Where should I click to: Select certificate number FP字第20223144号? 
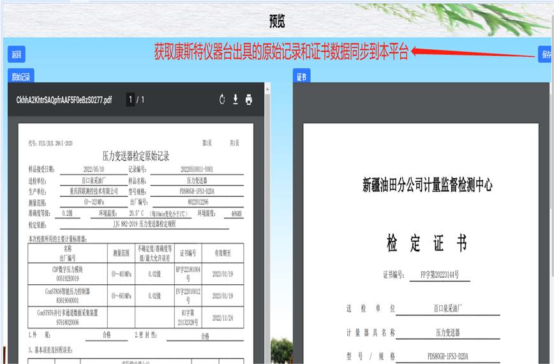coord(440,275)
